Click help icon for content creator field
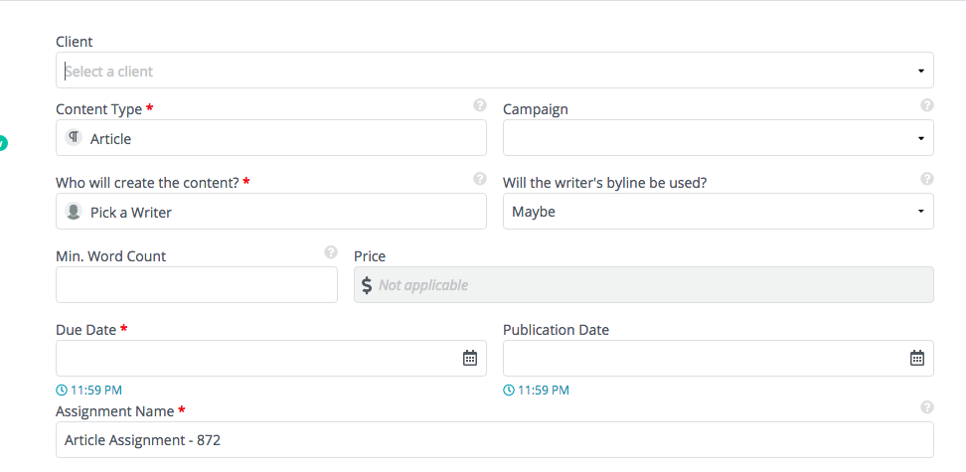Screen dimensions: 966x472 tap(480, 179)
